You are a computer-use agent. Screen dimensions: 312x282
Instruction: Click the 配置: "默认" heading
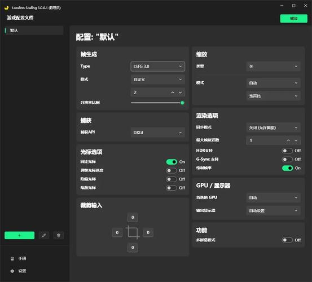point(97,37)
